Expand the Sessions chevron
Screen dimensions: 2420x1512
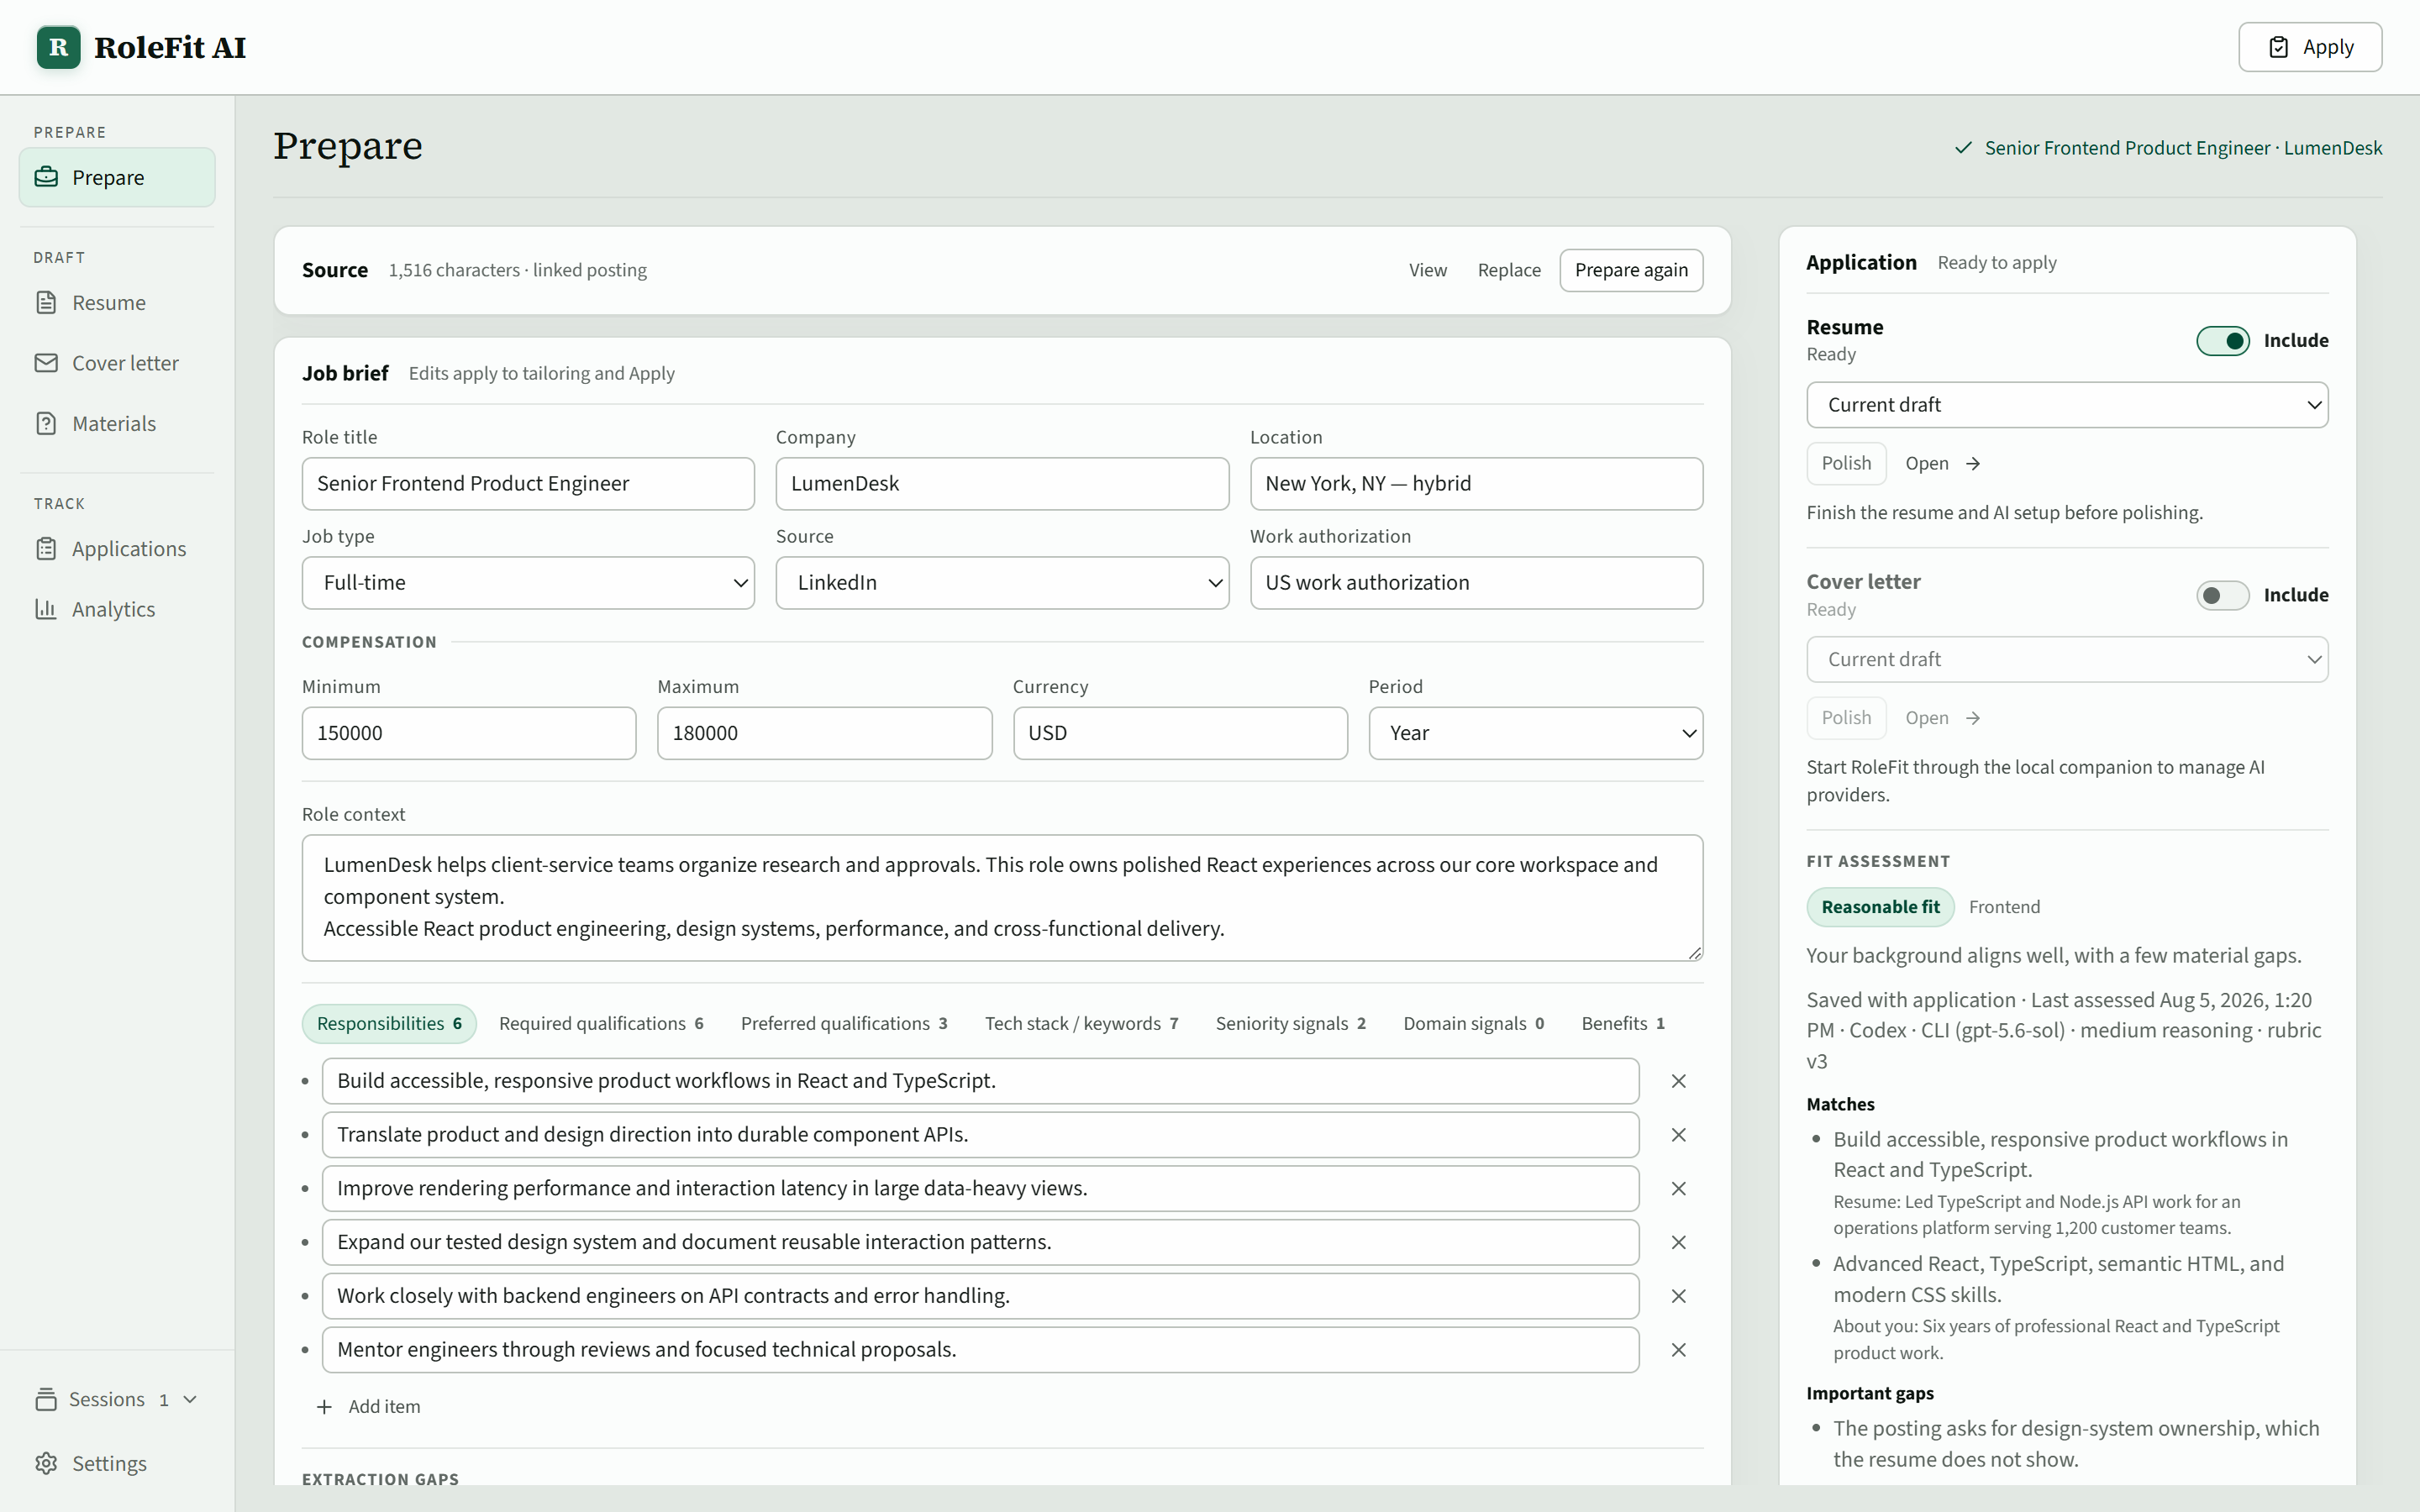[x=190, y=1399]
